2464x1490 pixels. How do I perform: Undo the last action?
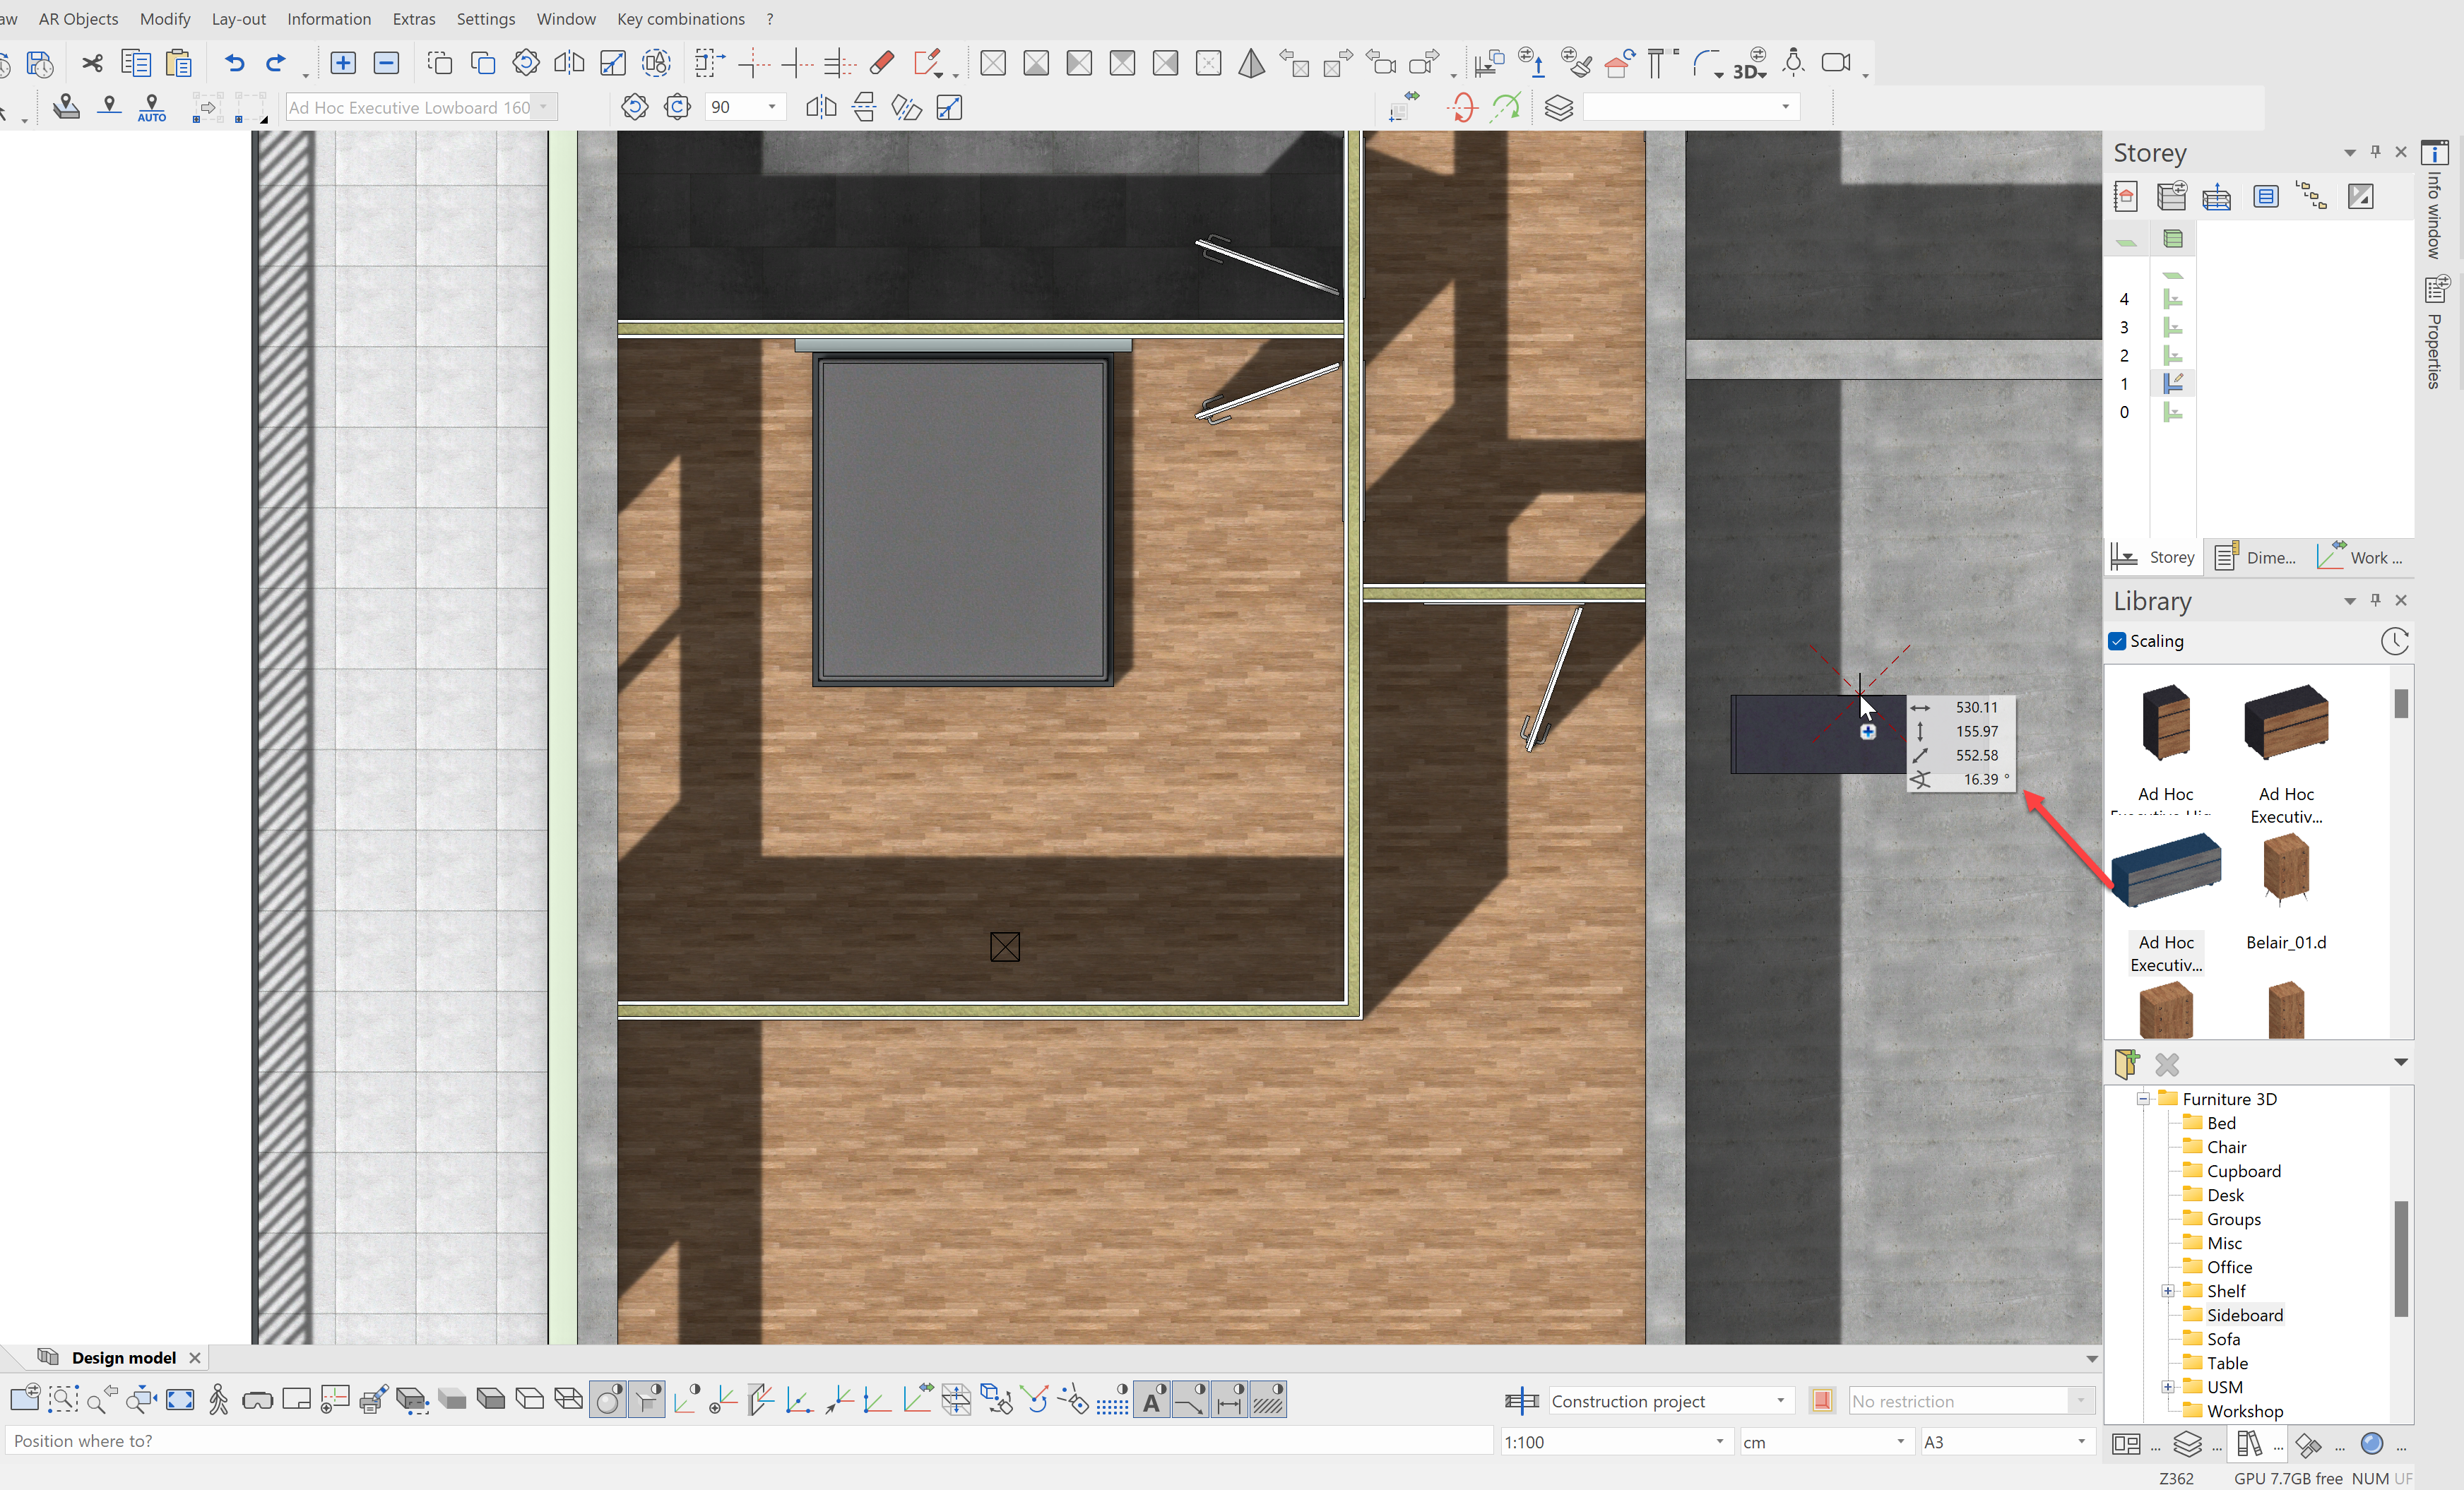(x=234, y=64)
